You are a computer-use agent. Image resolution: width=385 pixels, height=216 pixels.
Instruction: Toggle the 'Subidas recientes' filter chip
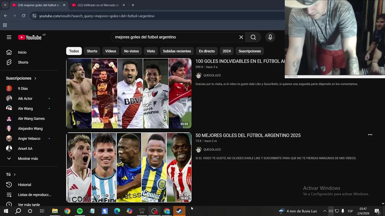point(177,51)
